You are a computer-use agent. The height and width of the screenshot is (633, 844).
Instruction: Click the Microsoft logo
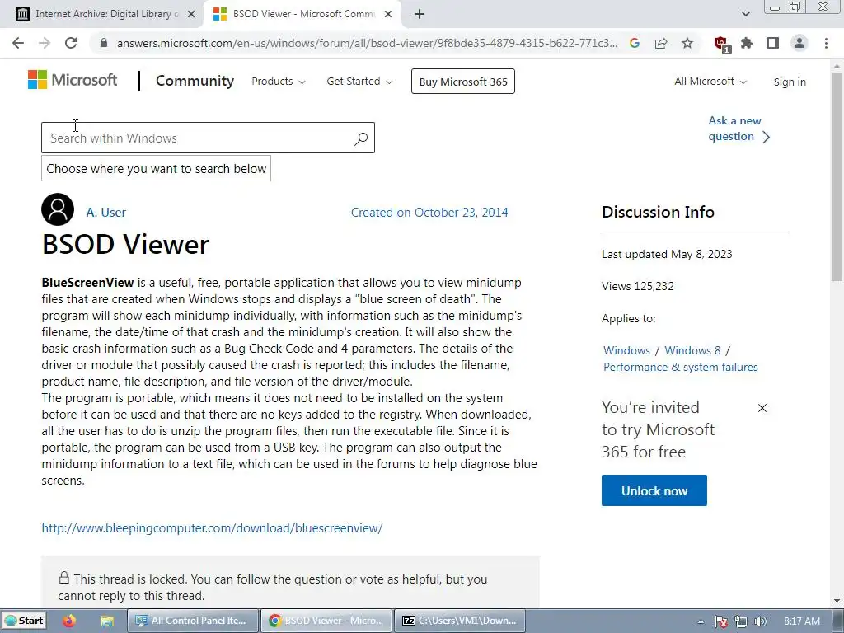click(73, 80)
